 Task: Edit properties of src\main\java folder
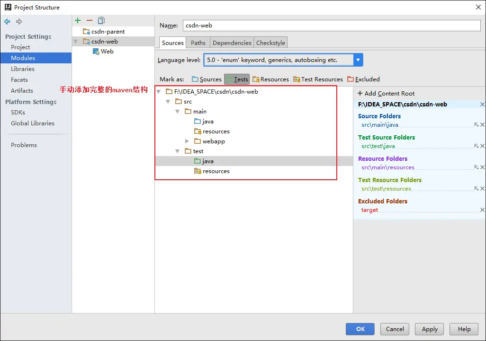477,124
